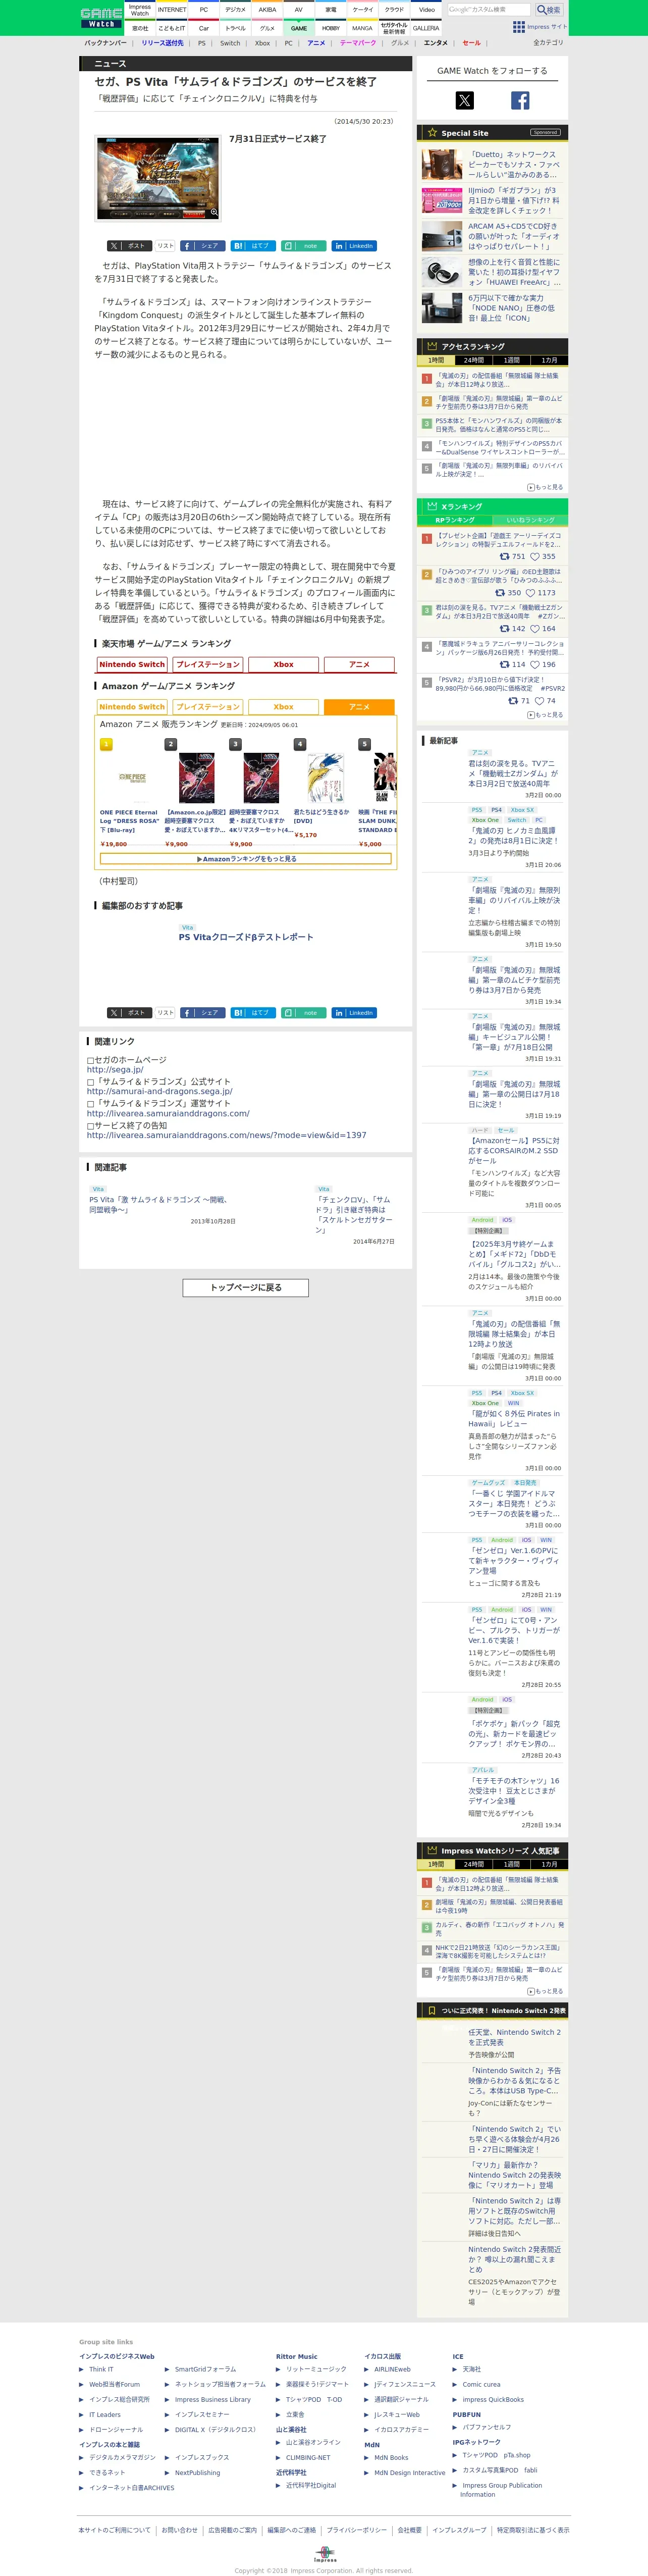The height and width of the screenshot is (2576, 648).
Task: Open Rakuten ranking アニメ tab
Action: coord(360,665)
